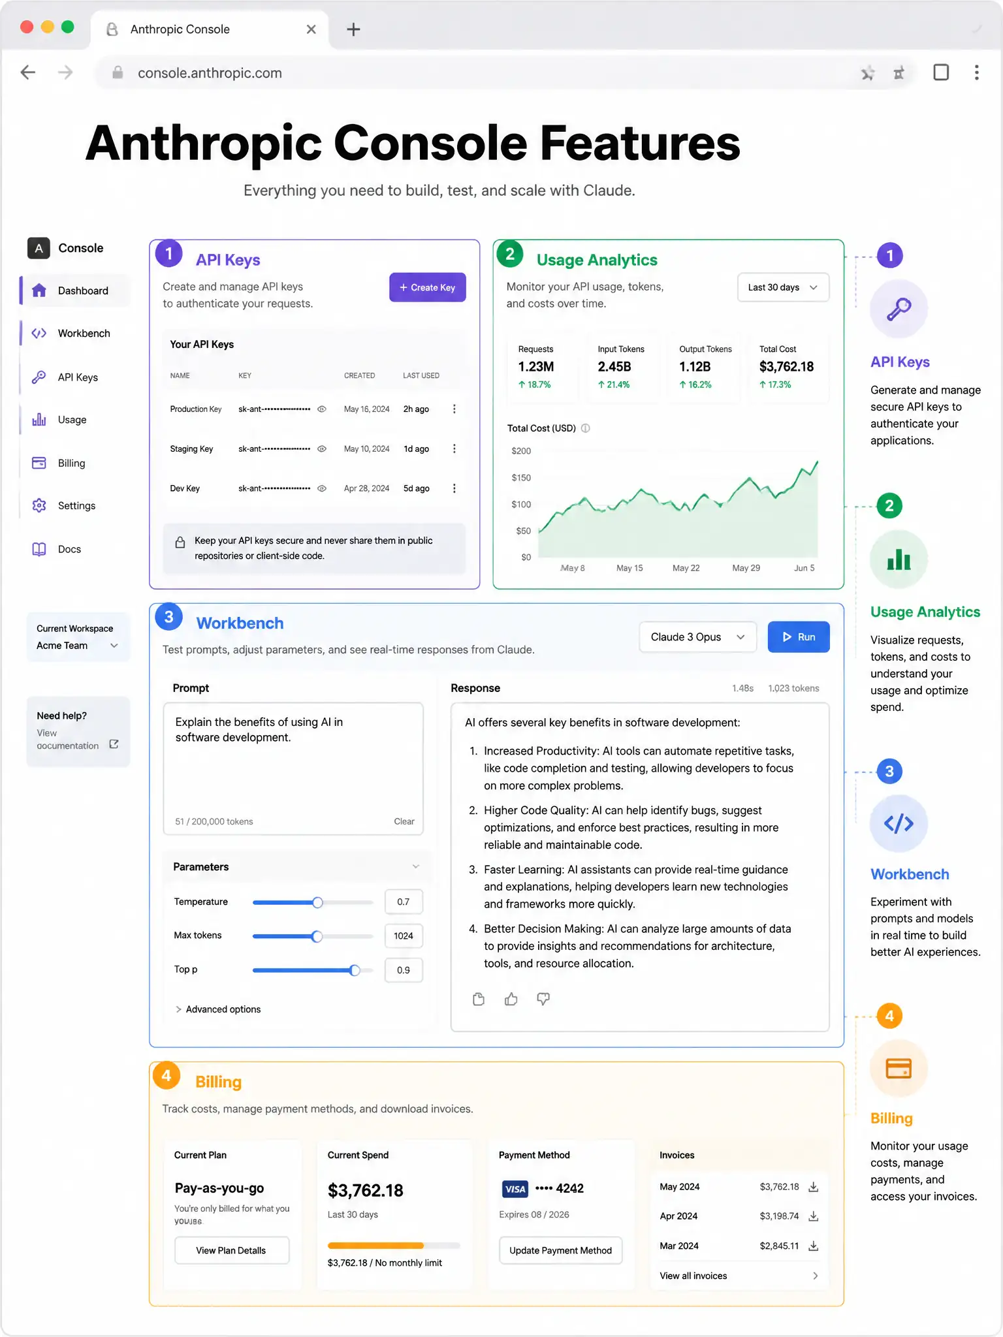Open Billing in the sidebar

point(76,464)
